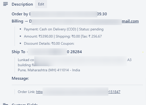The height and width of the screenshot is (105, 146).
Task: Click the Billing line label
Action: pos(17,21)
